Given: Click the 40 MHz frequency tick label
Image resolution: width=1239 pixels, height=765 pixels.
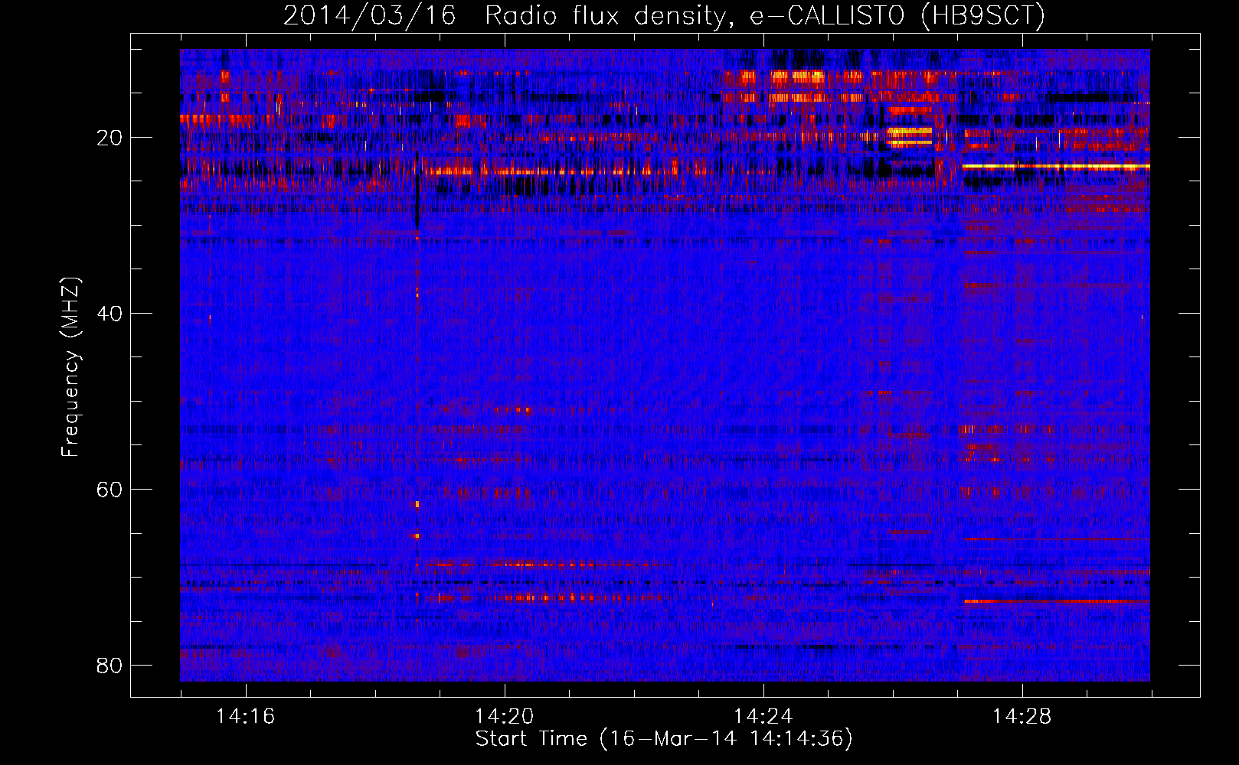Looking at the screenshot, I should pyautogui.click(x=110, y=314).
